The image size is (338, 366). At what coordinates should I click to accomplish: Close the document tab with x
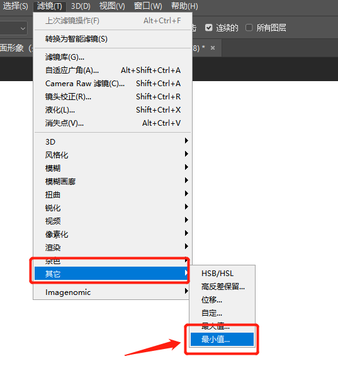click(x=213, y=48)
